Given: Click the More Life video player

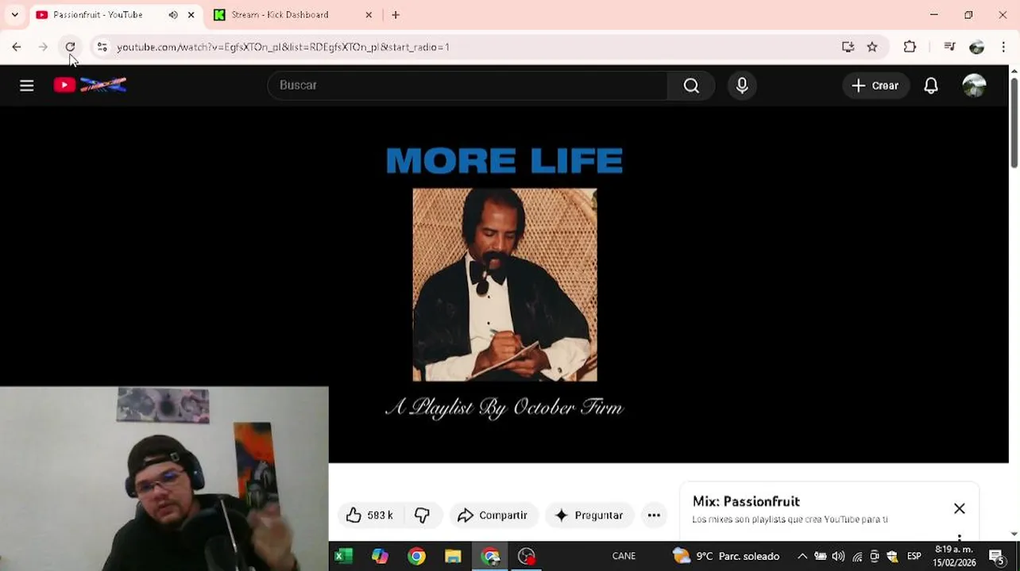Looking at the screenshot, I should (x=504, y=284).
